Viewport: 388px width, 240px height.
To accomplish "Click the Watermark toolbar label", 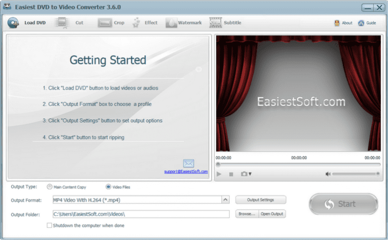I will point(190,23).
